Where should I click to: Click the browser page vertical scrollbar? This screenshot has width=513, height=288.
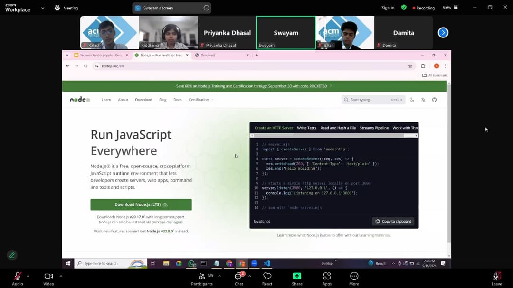pyautogui.click(x=449, y=163)
